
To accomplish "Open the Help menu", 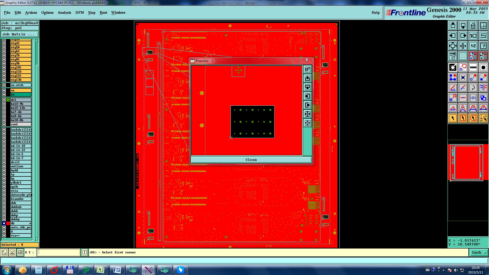I will [x=376, y=12].
